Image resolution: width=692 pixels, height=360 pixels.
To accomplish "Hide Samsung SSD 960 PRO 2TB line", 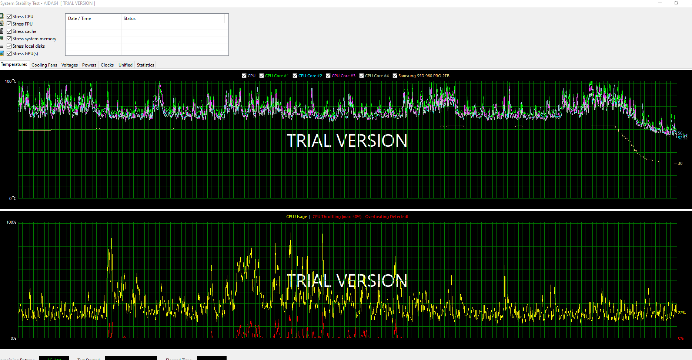I will 395,76.
